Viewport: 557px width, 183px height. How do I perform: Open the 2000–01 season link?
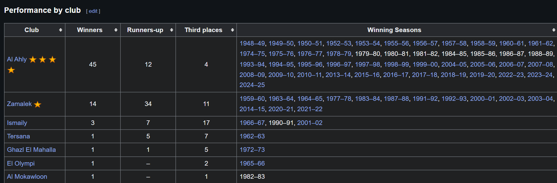pyautogui.click(x=483, y=99)
